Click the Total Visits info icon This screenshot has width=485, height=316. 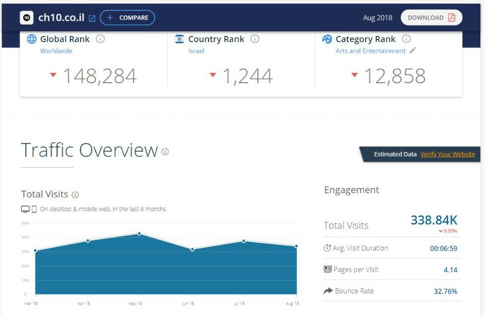(x=76, y=195)
